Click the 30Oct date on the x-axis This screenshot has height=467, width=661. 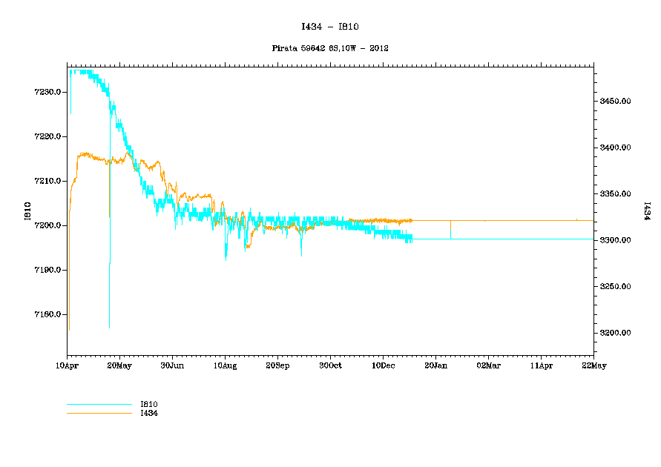tap(330, 365)
